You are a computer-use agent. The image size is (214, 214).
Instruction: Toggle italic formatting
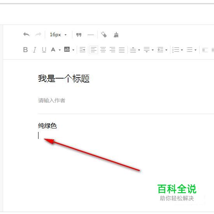[x=35, y=50]
